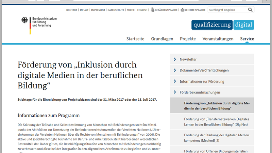The height and width of the screenshot is (153, 272).
Task: Click the page heading Förderung von Inklusion durch digitale Medien
Action: click(x=80, y=75)
